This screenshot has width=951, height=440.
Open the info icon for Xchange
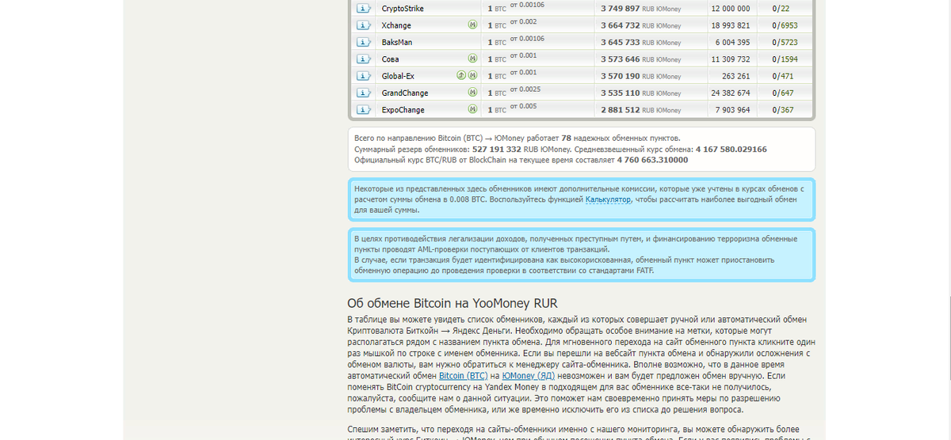point(363,25)
